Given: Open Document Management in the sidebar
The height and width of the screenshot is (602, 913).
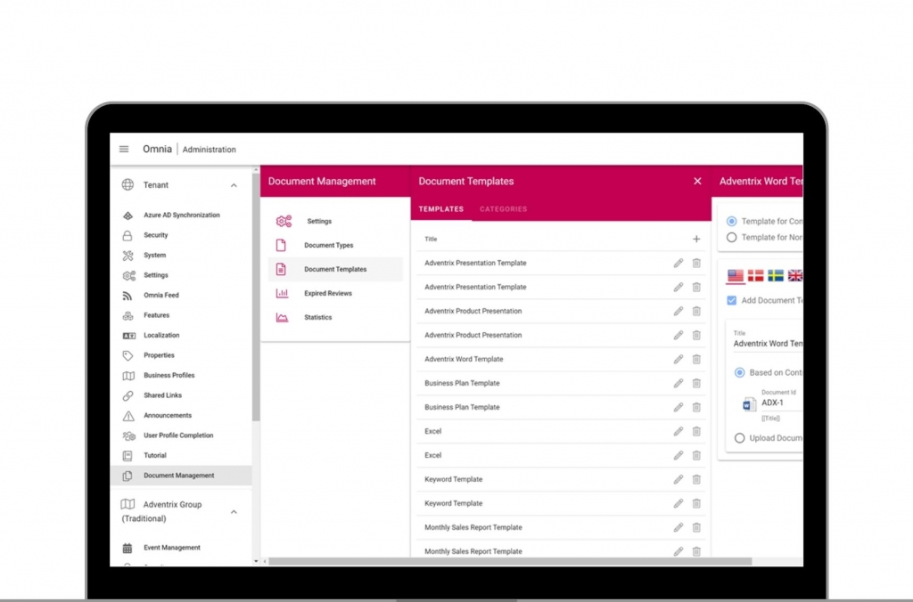Looking at the screenshot, I should point(181,476).
